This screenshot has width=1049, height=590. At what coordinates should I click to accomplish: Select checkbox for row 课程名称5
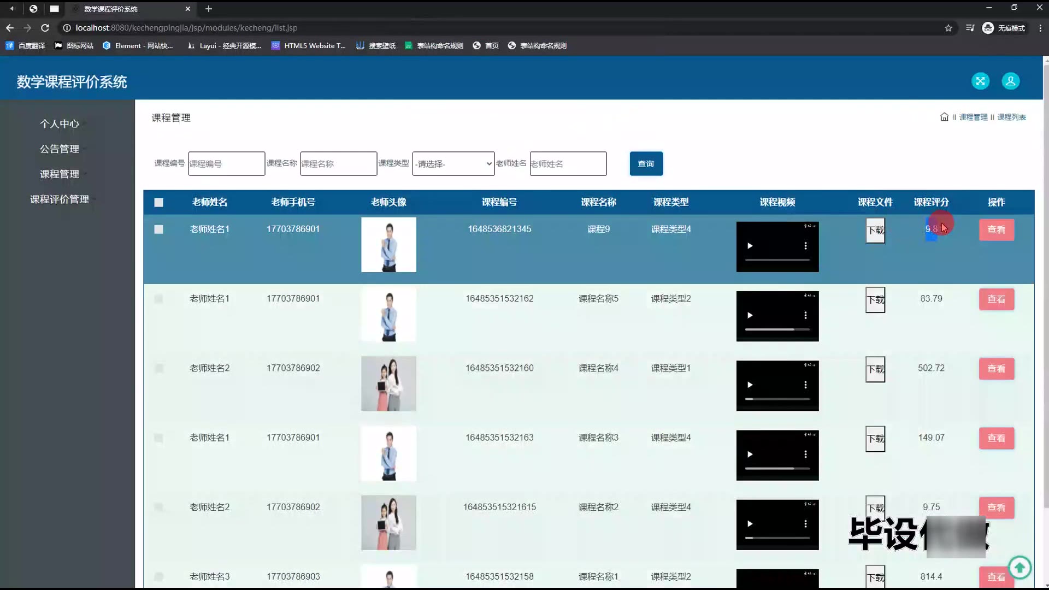pyautogui.click(x=159, y=299)
